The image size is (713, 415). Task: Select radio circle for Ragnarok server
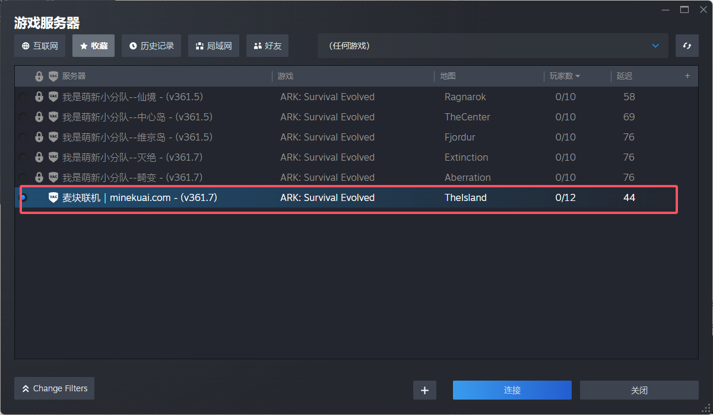click(x=23, y=97)
